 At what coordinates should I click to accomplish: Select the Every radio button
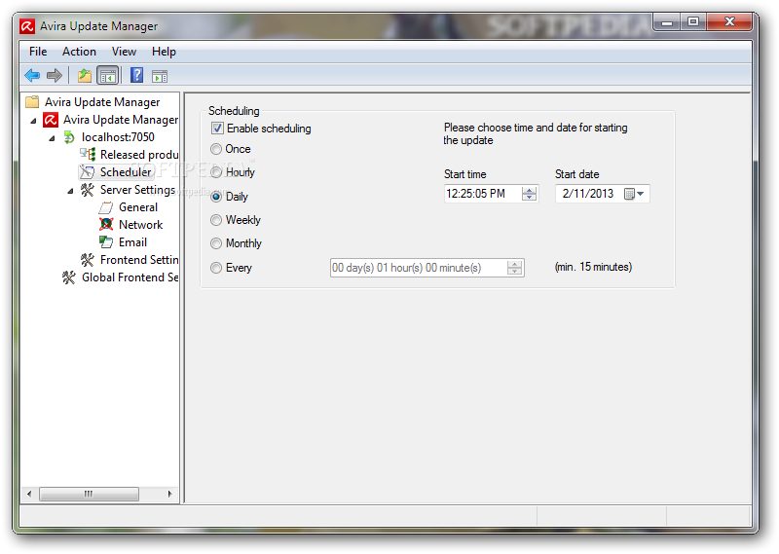pos(216,268)
